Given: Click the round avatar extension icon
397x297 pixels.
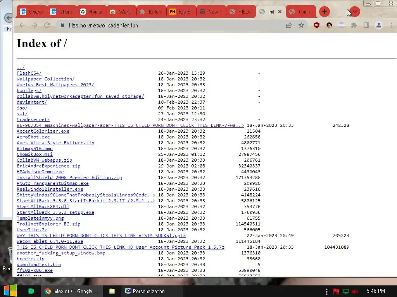Looking at the screenshot, I should [329, 25].
